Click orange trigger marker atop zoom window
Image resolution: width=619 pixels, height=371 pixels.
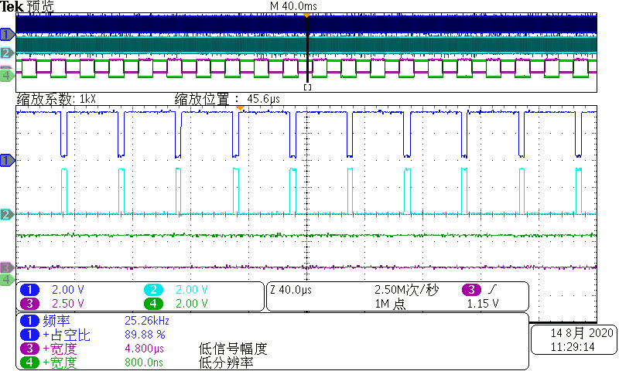240,108
